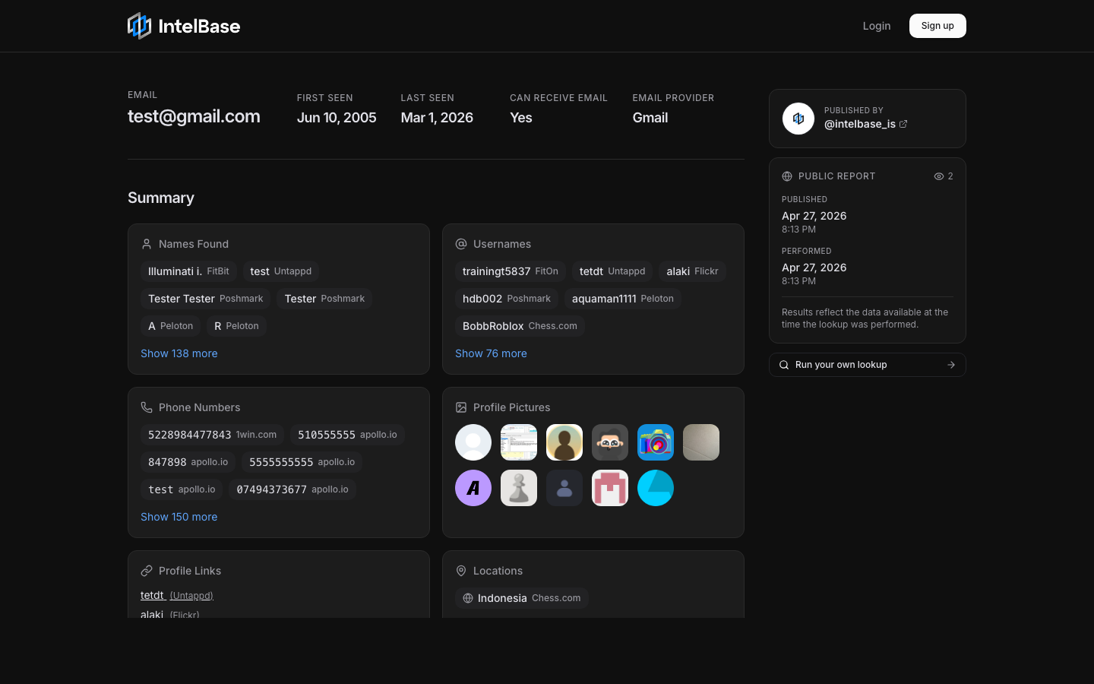Click the Sign up button
The width and height of the screenshot is (1094, 684).
[x=937, y=26]
